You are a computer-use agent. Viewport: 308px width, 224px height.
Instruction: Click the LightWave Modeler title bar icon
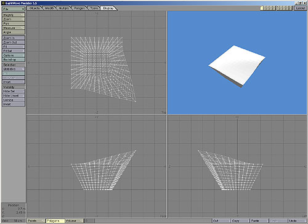(x=3, y=3)
